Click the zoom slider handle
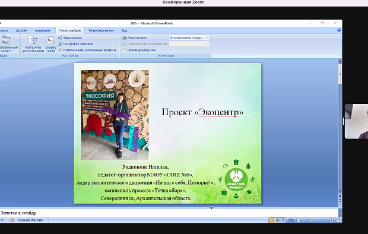The image size is (368, 234). tap(310, 220)
